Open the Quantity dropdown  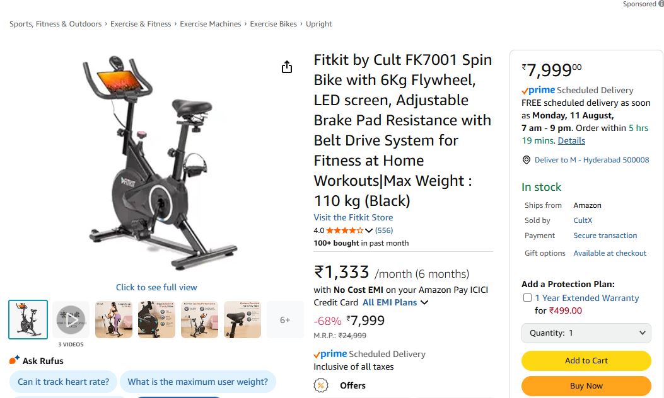pos(586,333)
